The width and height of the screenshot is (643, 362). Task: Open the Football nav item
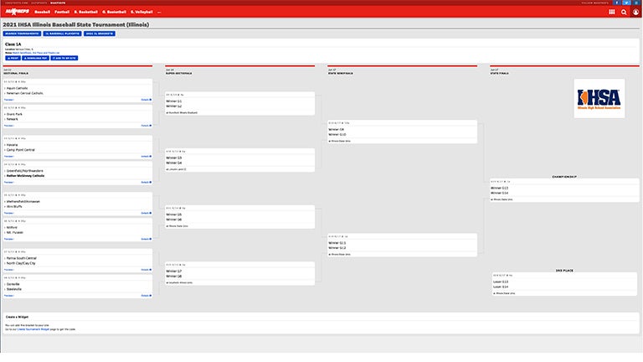pos(62,12)
